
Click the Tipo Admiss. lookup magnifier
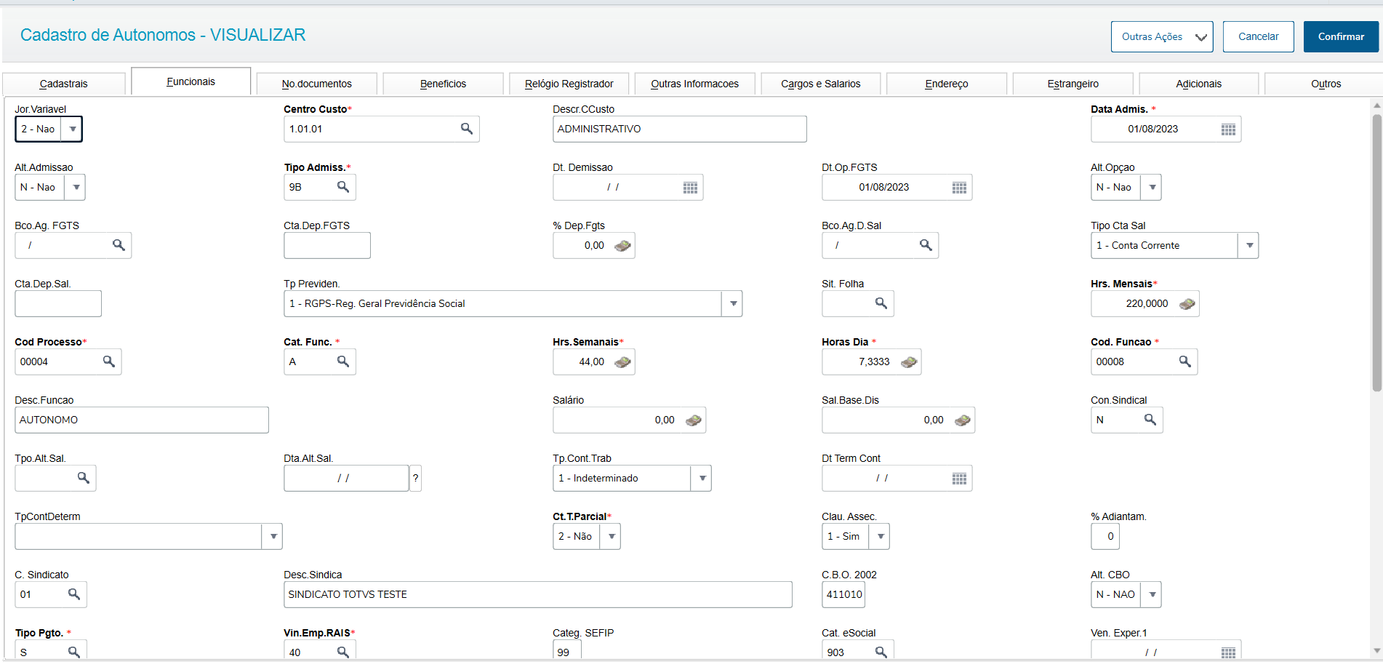pos(343,187)
